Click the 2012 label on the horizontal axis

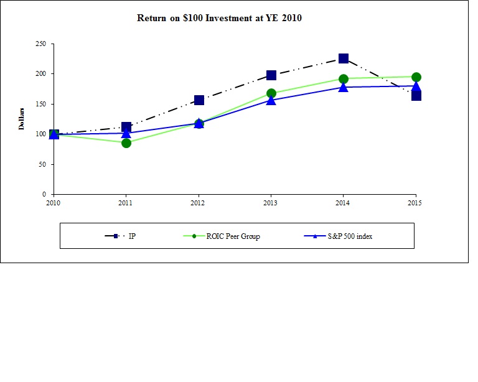tap(199, 203)
